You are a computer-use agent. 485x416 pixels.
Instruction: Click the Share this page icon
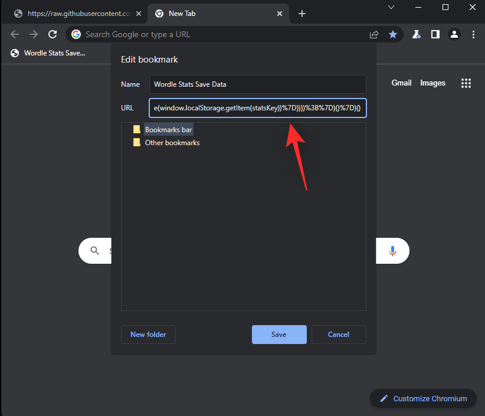tap(374, 34)
